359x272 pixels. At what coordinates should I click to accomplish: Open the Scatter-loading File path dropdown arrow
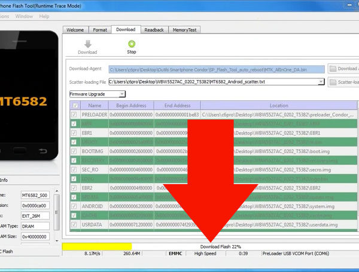[321, 82]
